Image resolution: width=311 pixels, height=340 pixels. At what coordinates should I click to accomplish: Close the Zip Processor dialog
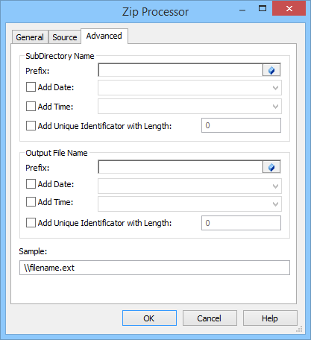click(x=289, y=9)
